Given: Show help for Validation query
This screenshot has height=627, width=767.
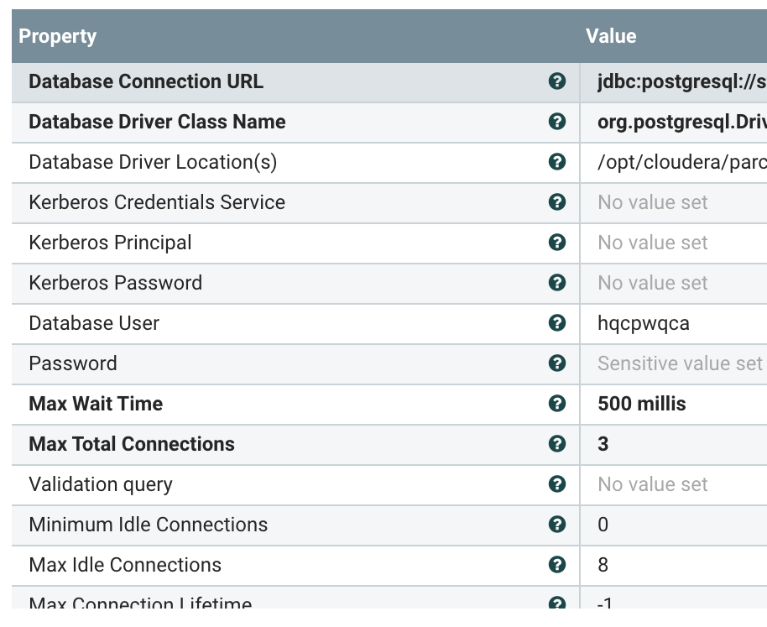Looking at the screenshot, I should [x=556, y=484].
